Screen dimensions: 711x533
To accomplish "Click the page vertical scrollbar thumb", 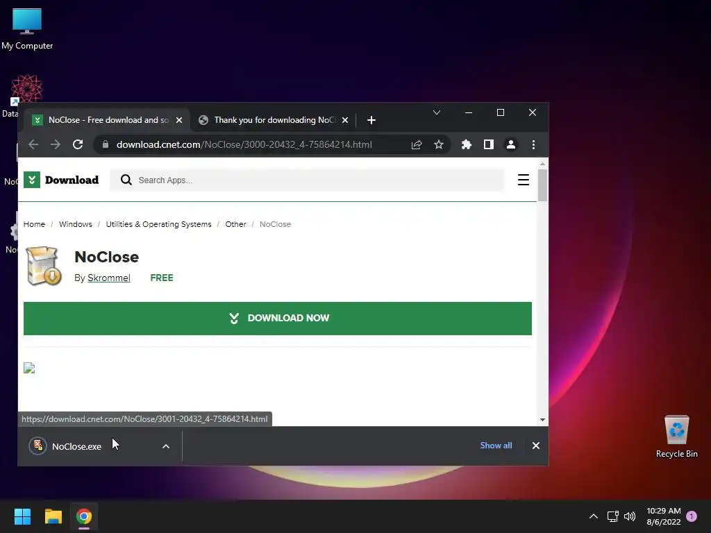I will pos(542,185).
